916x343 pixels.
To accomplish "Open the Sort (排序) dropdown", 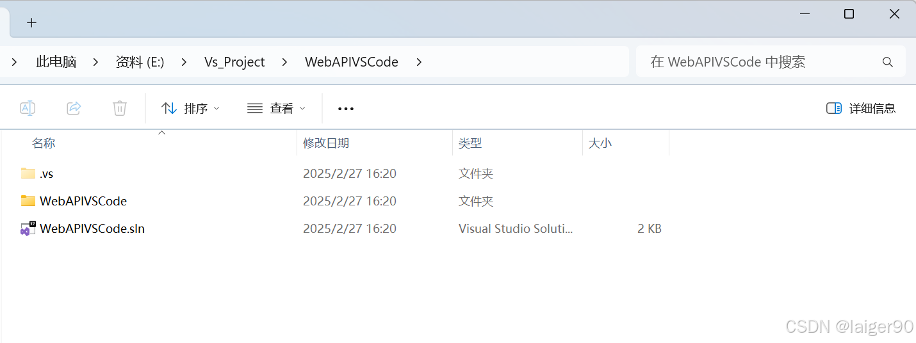I will pyautogui.click(x=190, y=108).
